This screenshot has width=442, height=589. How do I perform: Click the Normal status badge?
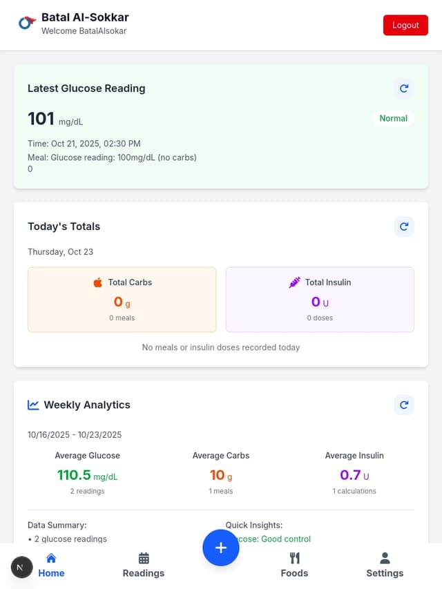coord(393,118)
